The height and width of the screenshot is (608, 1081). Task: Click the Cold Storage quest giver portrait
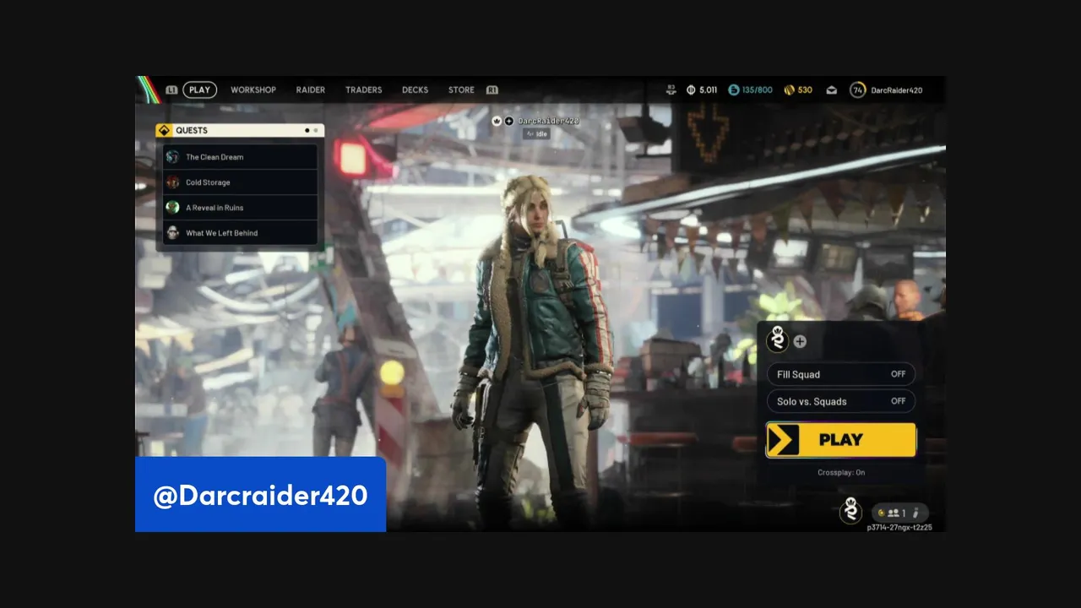pos(172,182)
